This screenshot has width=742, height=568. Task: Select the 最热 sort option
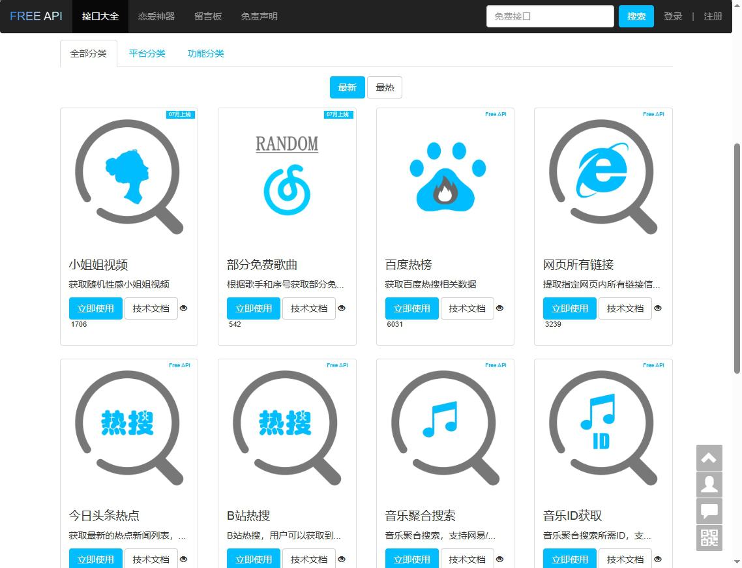385,87
